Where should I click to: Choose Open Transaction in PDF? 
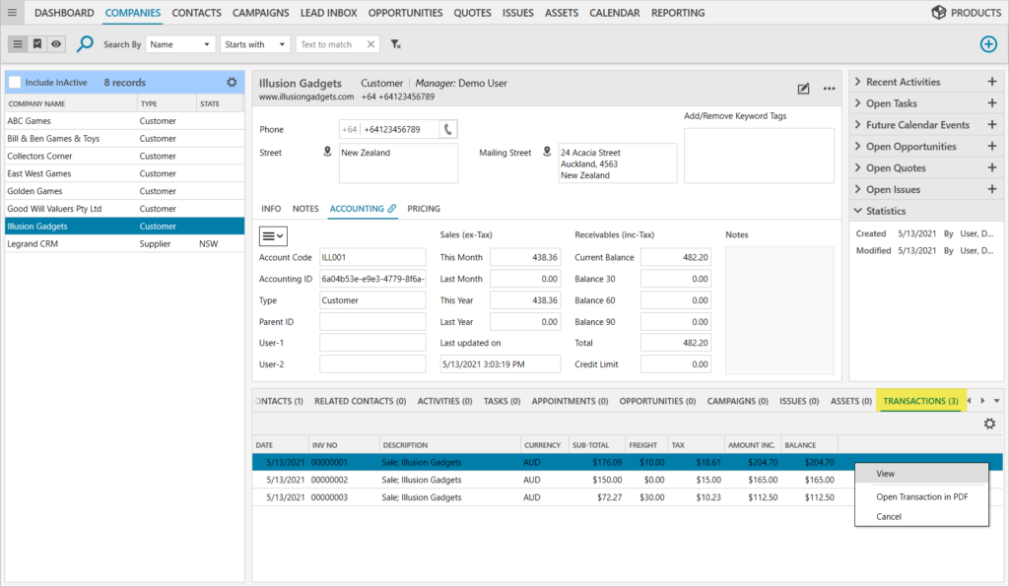pos(921,496)
